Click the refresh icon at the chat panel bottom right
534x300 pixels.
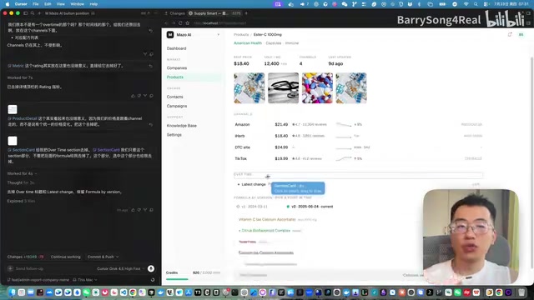(153, 280)
